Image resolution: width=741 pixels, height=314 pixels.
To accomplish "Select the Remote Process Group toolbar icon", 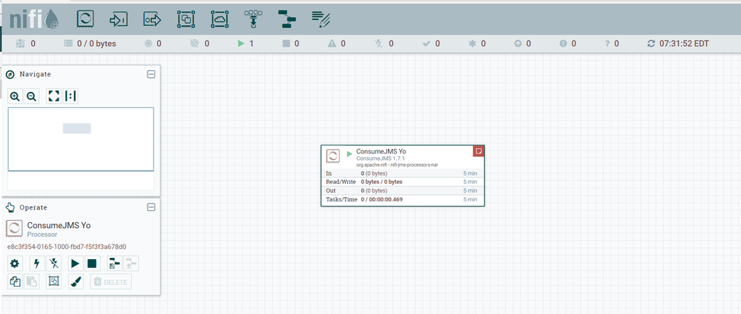I will 220,19.
